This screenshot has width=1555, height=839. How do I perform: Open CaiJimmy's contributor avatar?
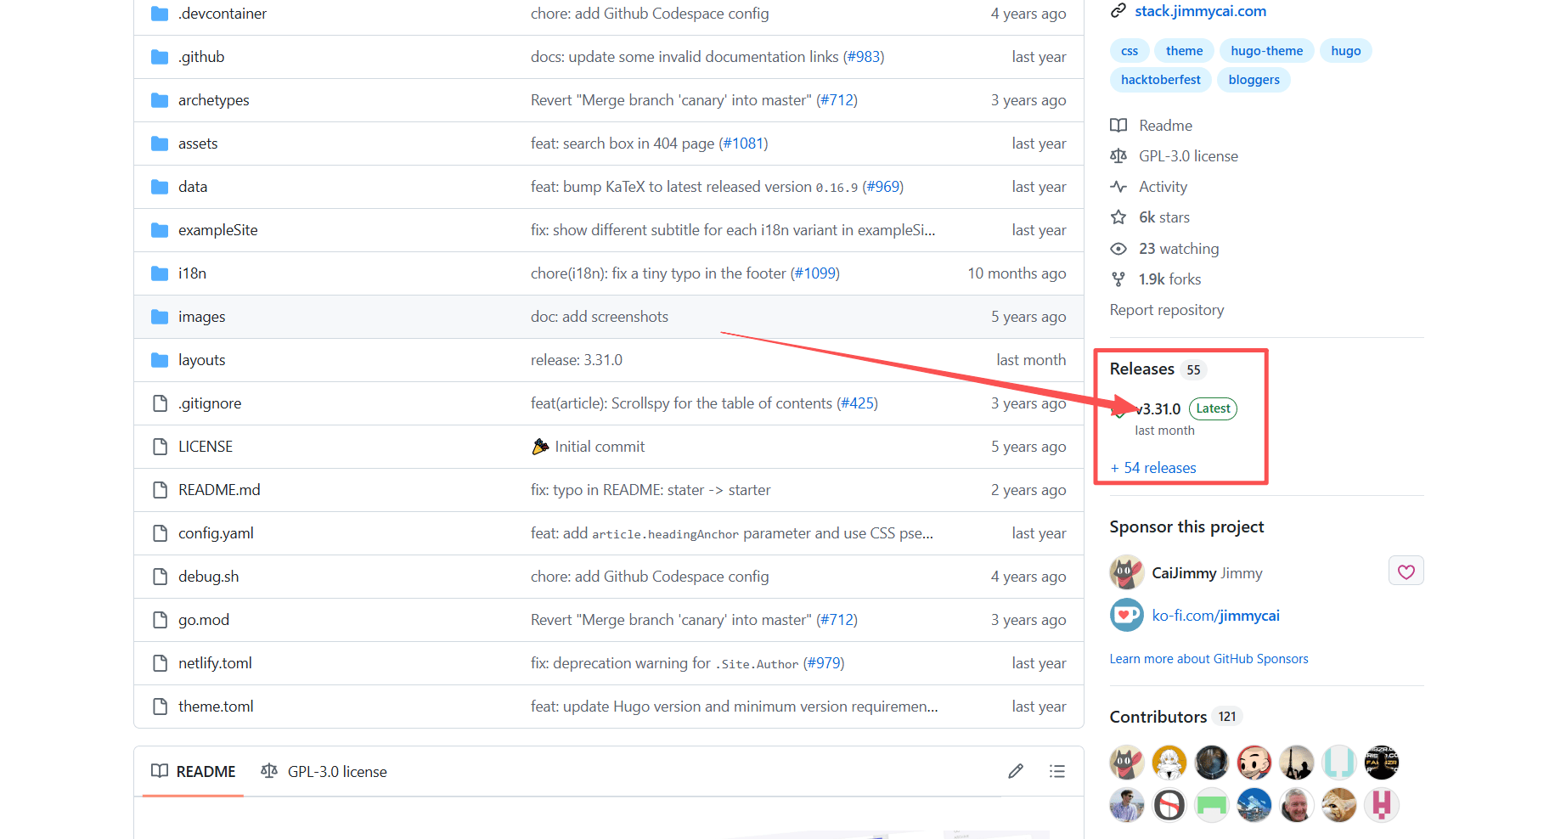1126,762
